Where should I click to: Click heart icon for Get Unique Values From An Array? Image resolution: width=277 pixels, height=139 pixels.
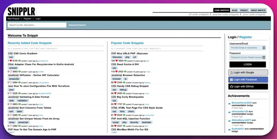(x=11, y=126)
